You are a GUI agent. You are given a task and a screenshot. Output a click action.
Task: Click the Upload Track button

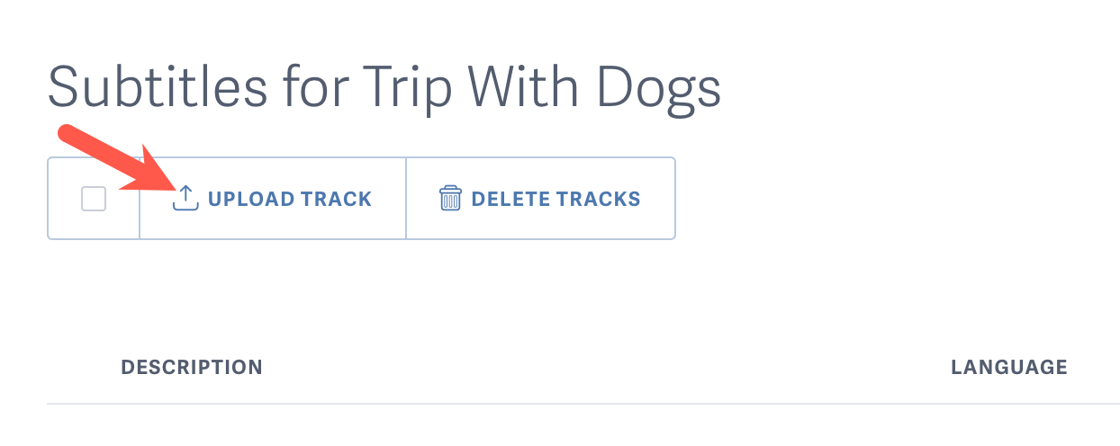tap(273, 199)
